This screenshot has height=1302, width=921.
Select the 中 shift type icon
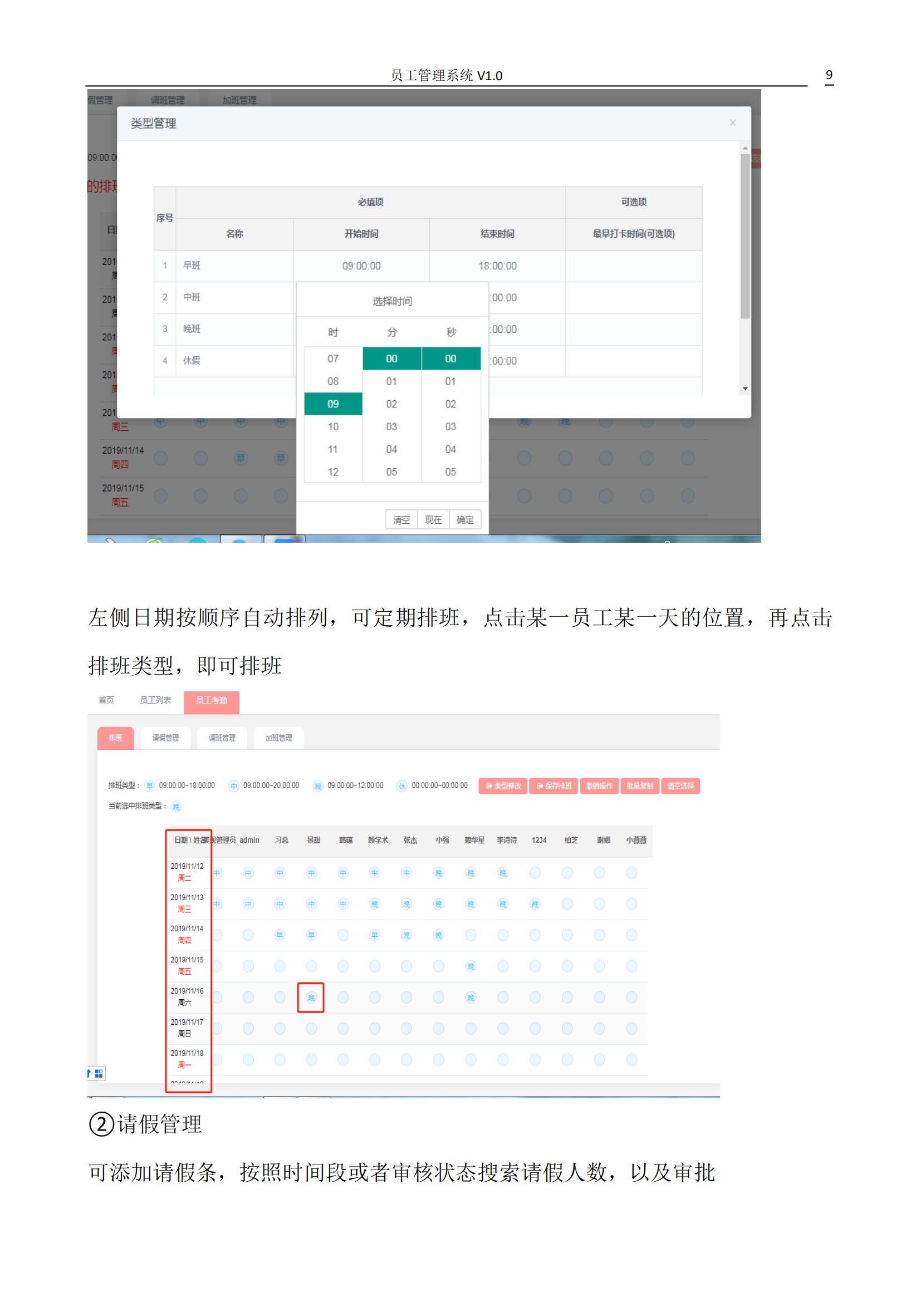coord(234,786)
